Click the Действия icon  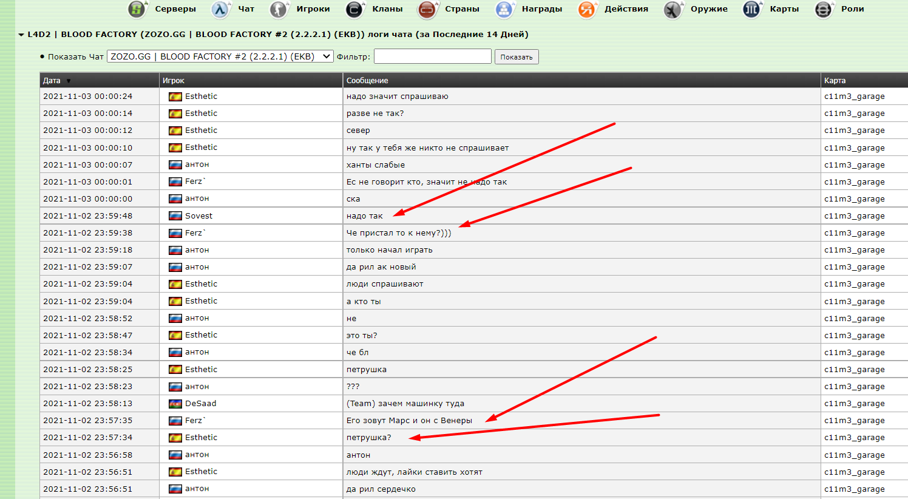click(x=587, y=9)
